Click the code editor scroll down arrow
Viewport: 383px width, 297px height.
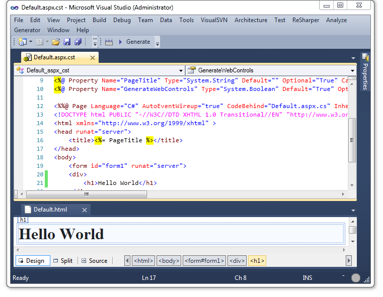point(352,185)
